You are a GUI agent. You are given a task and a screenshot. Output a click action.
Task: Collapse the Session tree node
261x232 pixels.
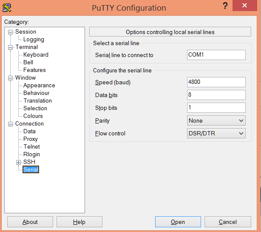point(11,32)
